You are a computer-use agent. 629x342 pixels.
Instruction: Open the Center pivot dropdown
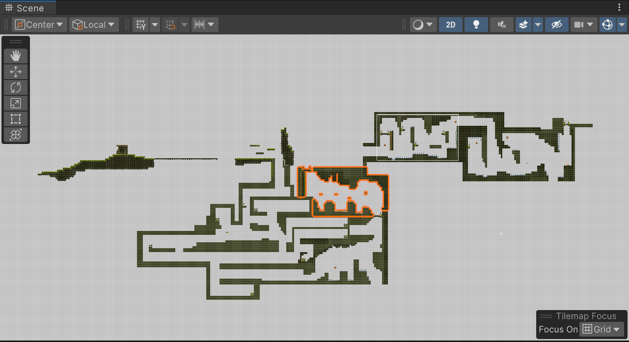click(39, 25)
